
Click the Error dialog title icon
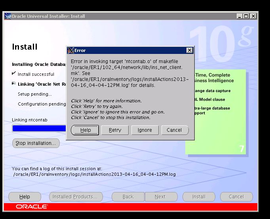(x=70, y=50)
